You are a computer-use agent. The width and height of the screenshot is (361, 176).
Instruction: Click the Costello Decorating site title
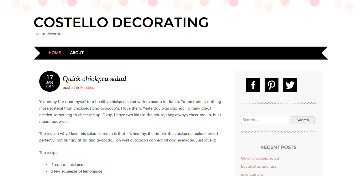[x=121, y=22]
